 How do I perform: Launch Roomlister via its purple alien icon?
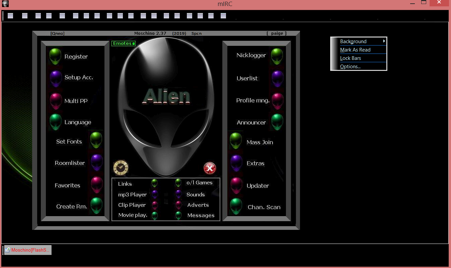pos(97,163)
